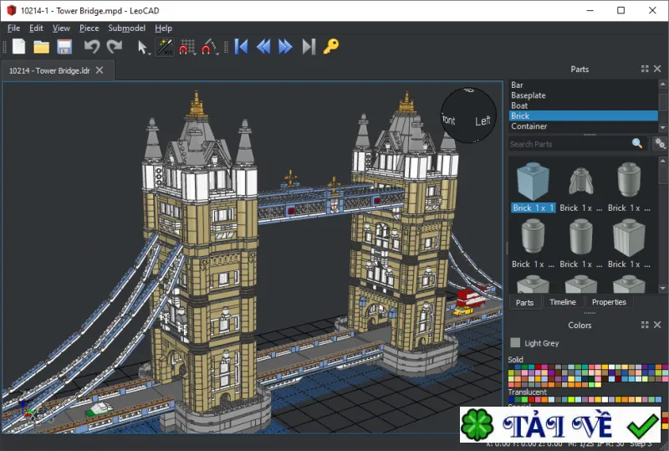
Task: Pick the first Solid color swatch
Action: pos(511,366)
